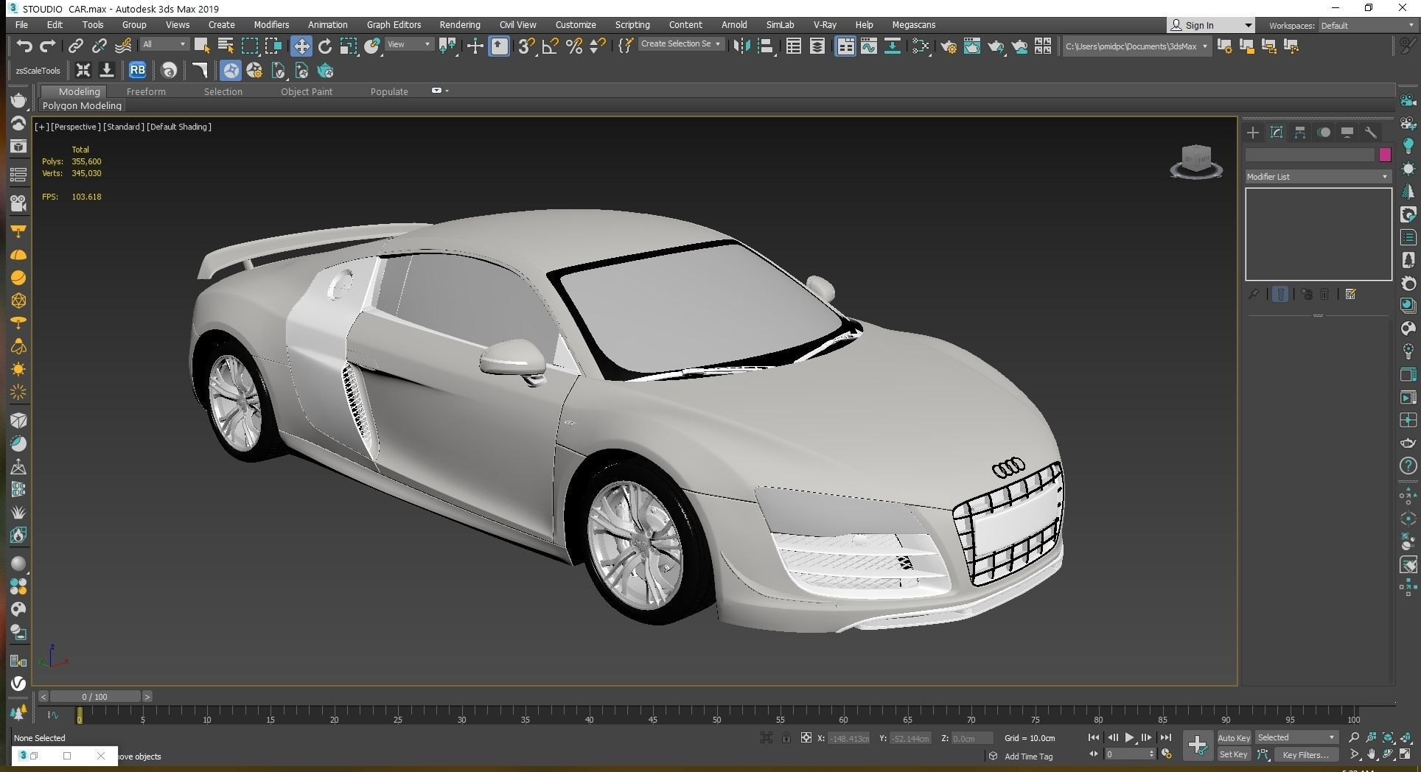Open the Graph Editors menu

(394, 24)
